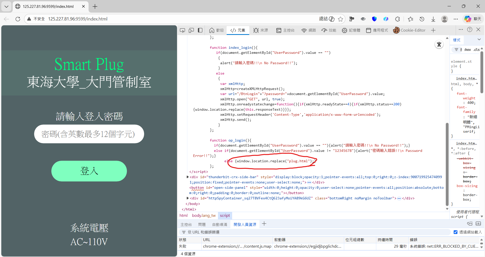Add a drawer tool plus icon
The height and width of the screenshot is (257, 485).
coord(264,224)
